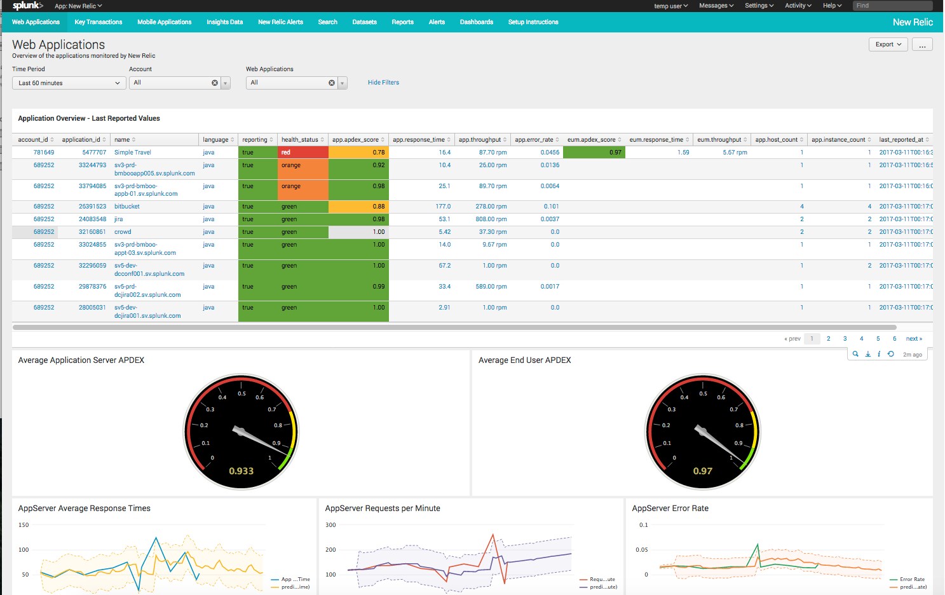Click the Find search field
This screenshot has width=945, height=595.
[892, 6]
